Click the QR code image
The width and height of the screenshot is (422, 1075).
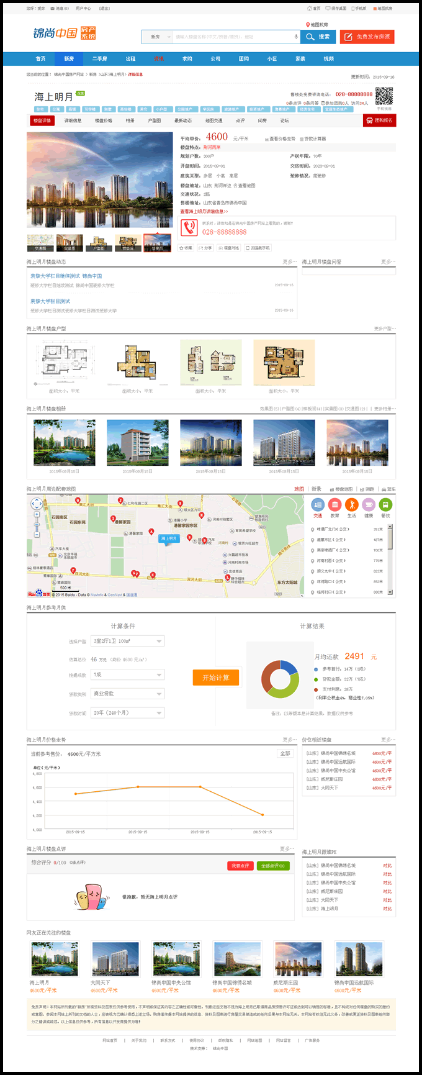(384, 96)
